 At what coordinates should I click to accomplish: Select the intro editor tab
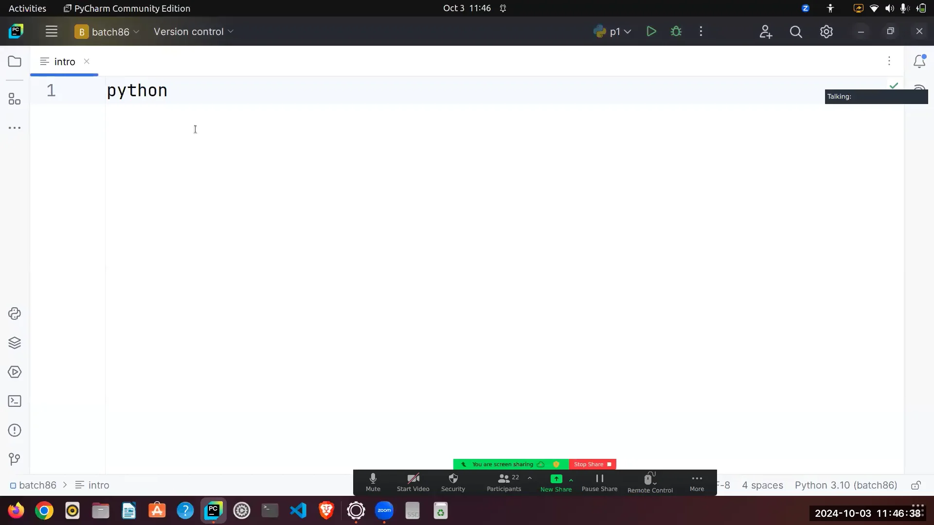[x=64, y=62]
